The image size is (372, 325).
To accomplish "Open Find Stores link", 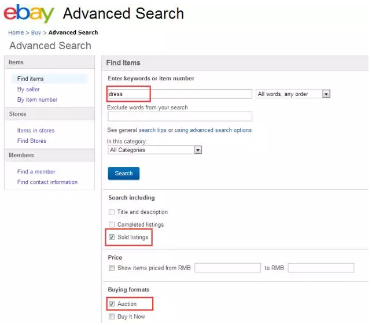I will click(x=32, y=141).
